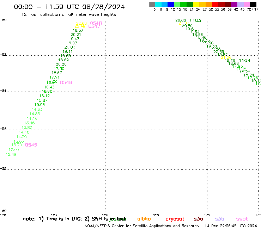Screen dimensions: 261x229
Task: Click the purple color swatch in legend
Action: pos(234,4)
